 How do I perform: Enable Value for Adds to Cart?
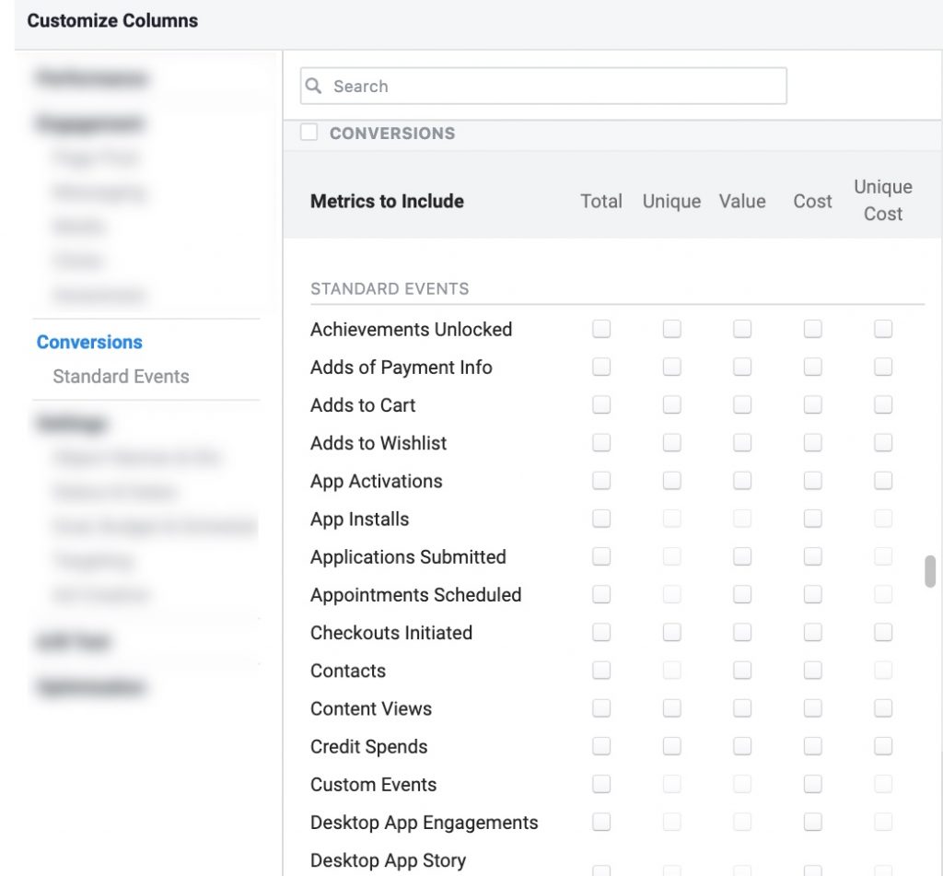(742, 404)
